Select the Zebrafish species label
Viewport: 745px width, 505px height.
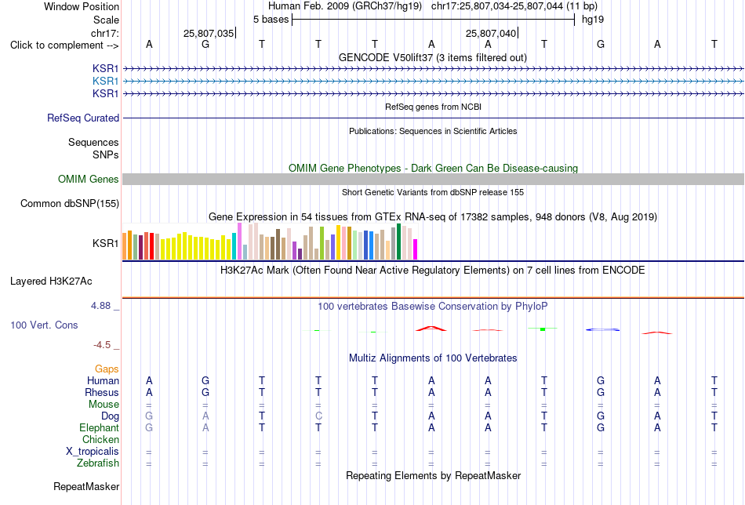pos(98,463)
